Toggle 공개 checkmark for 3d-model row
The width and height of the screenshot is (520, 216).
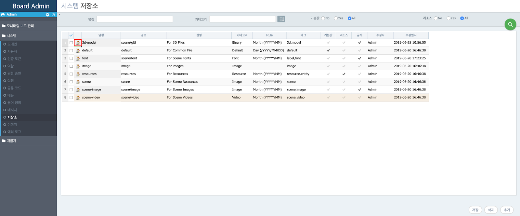coord(359,43)
